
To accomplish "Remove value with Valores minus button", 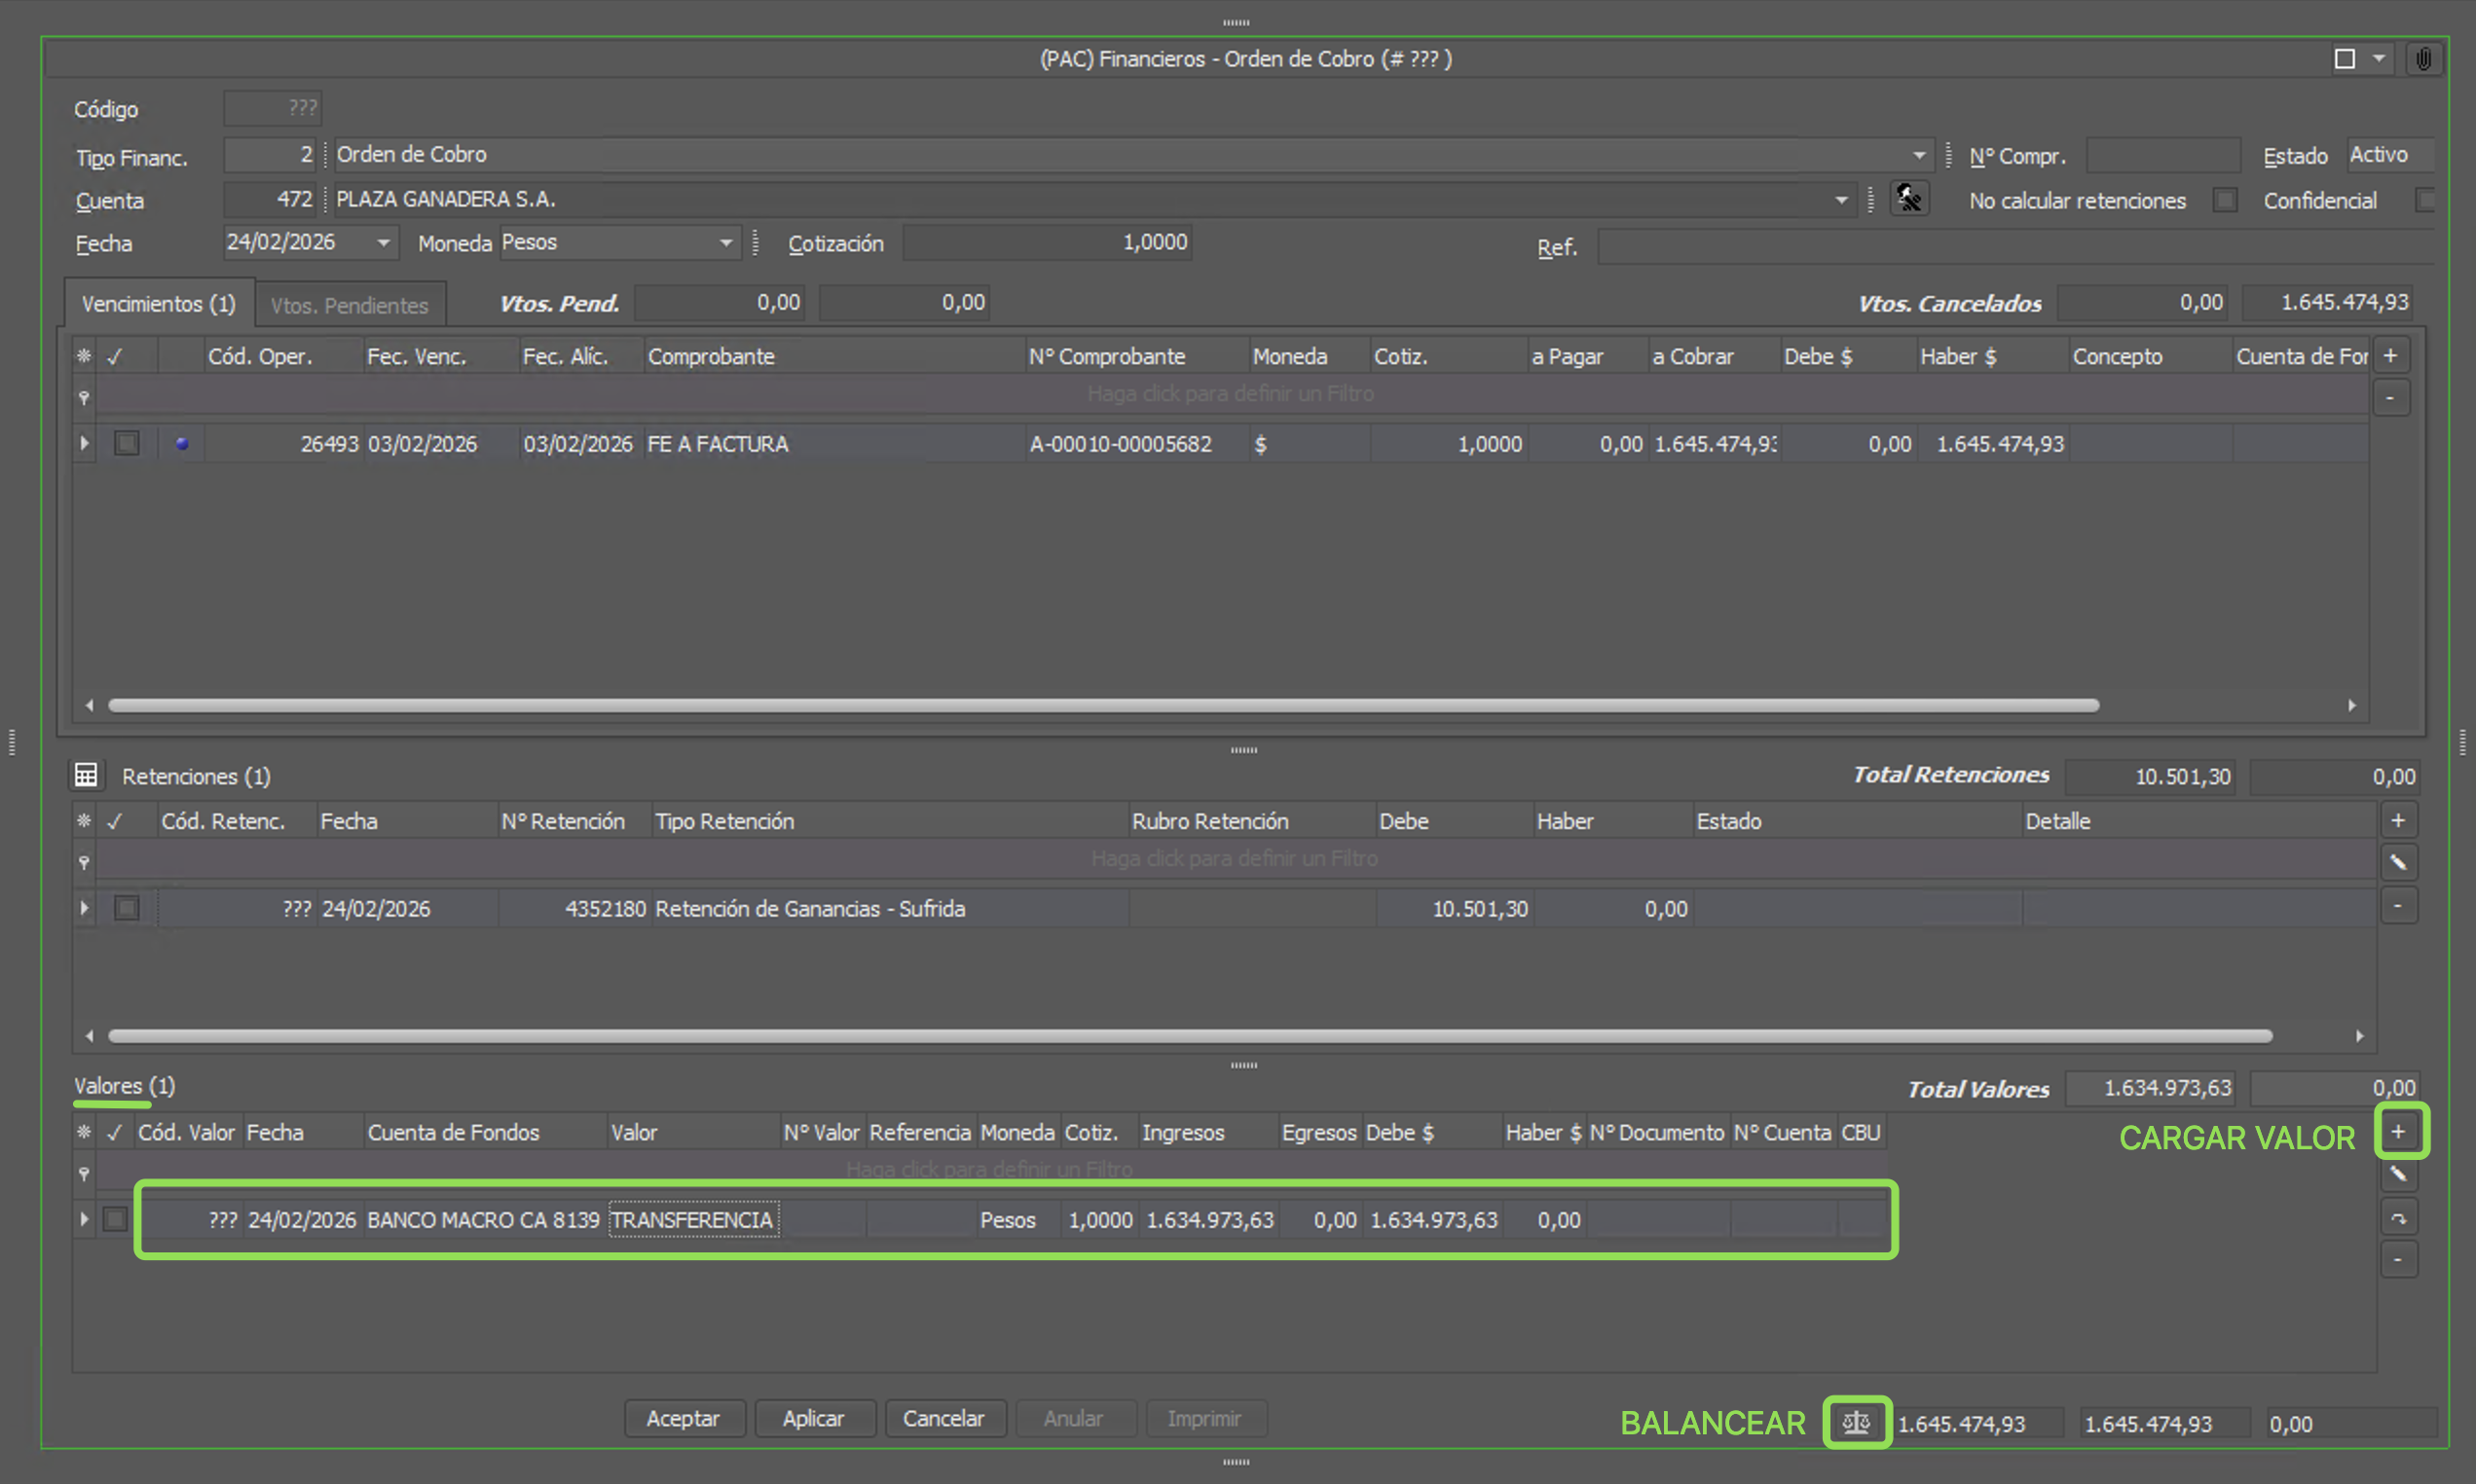I will [x=2398, y=1260].
